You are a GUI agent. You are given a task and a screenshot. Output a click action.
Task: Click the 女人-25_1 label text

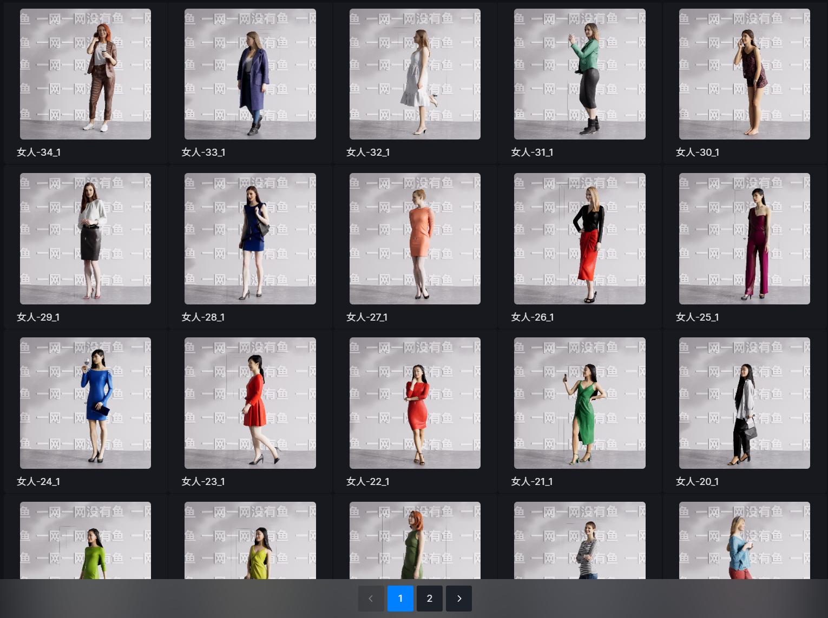[698, 317]
